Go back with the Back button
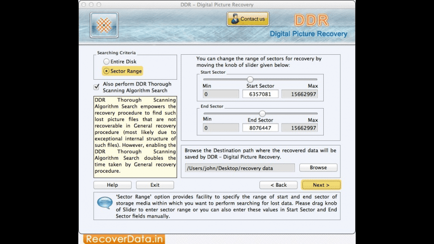The height and width of the screenshot is (244, 434). (x=278, y=185)
